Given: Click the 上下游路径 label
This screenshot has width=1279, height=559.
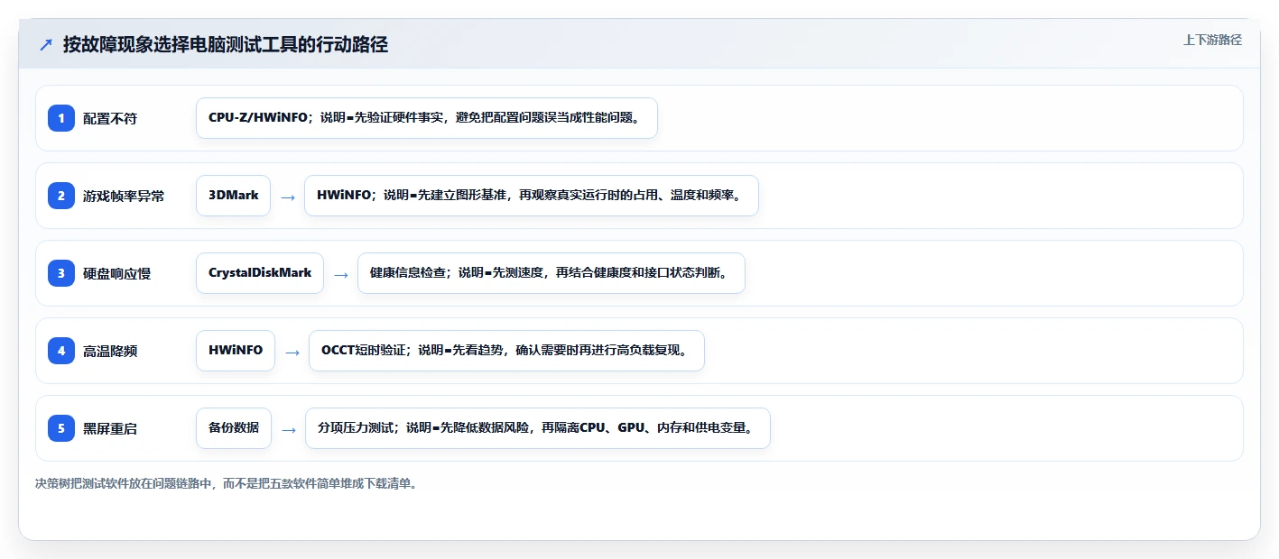Looking at the screenshot, I should click(x=1212, y=40).
